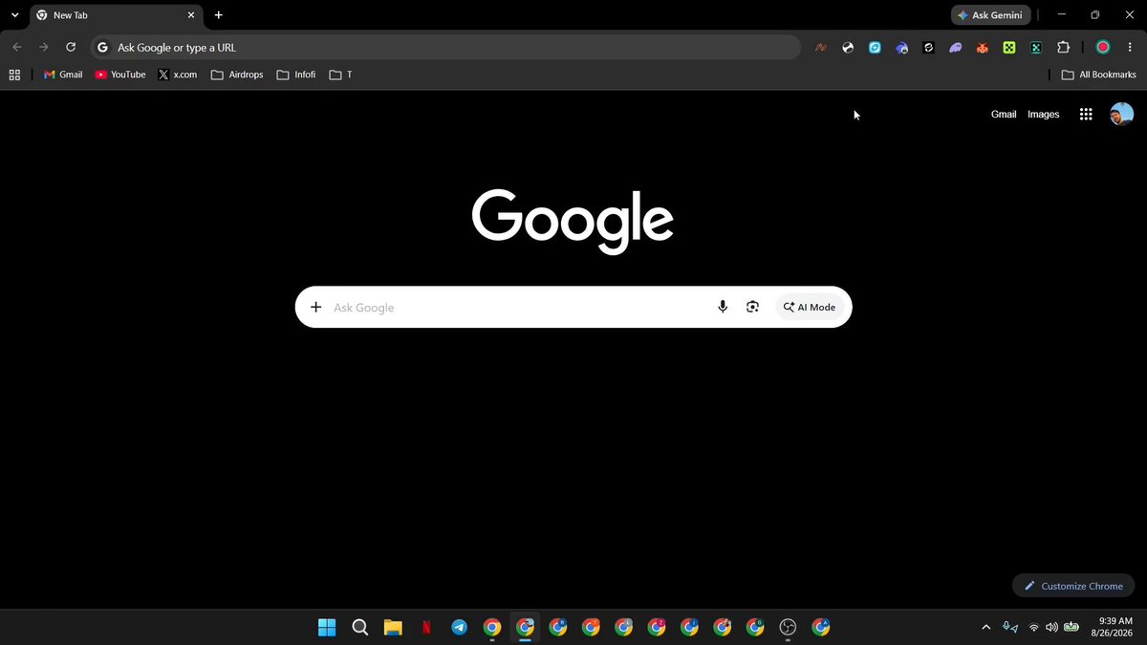Click the white ball extension icon

tap(848, 47)
